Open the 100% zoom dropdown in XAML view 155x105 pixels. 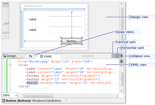[x=16, y=95]
